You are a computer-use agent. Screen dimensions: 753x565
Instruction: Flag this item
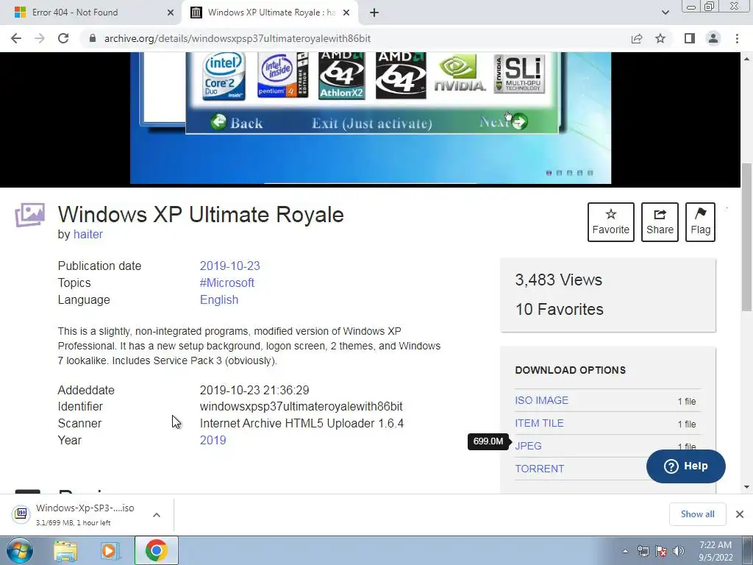(x=700, y=222)
